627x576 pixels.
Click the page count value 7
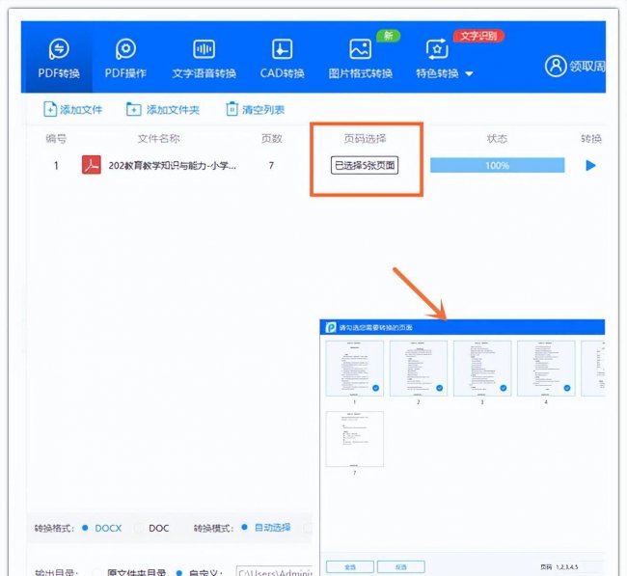pos(271,165)
